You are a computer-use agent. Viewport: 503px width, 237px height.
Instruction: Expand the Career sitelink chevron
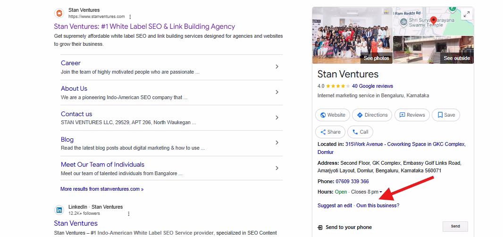277,67
